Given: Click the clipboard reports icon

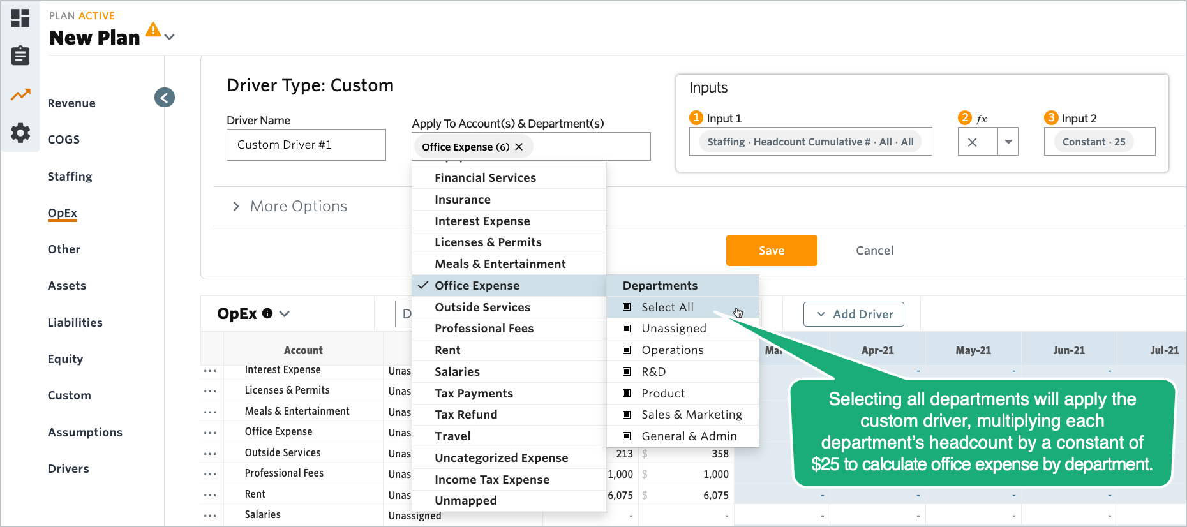Looking at the screenshot, I should coord(20,56).
